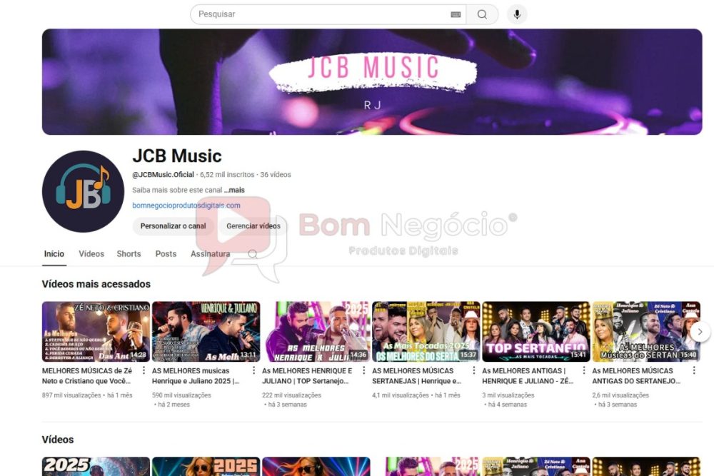The width and height of the screenshot is (714, 476).
Task: Click the @JCBMusic.Oficial handle text
Action: (163, 175)
